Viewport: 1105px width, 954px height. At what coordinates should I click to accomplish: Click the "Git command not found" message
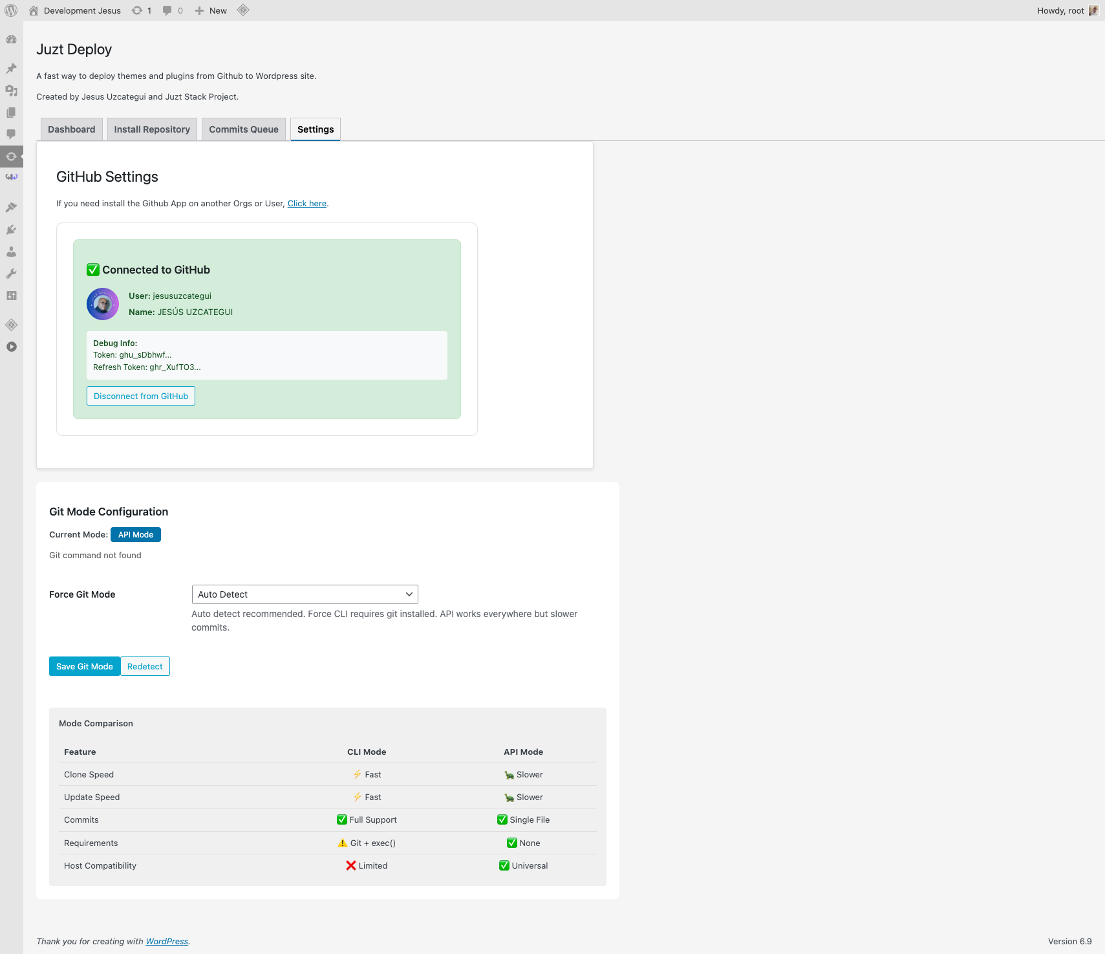point(95,556)
